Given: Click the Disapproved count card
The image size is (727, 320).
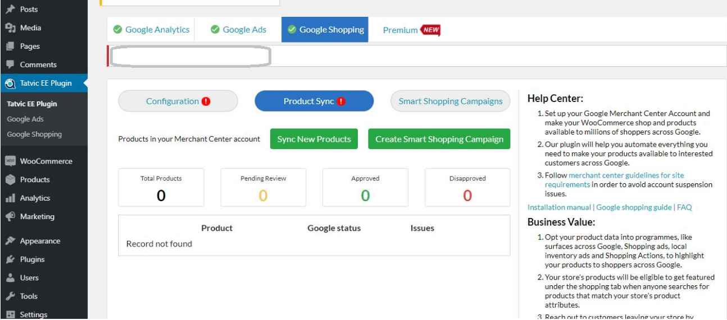Looking at the screenshot, I should point(467,188).
